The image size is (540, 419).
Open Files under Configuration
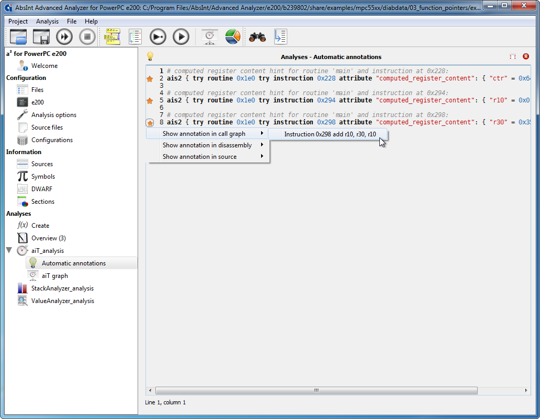[37, 90]
